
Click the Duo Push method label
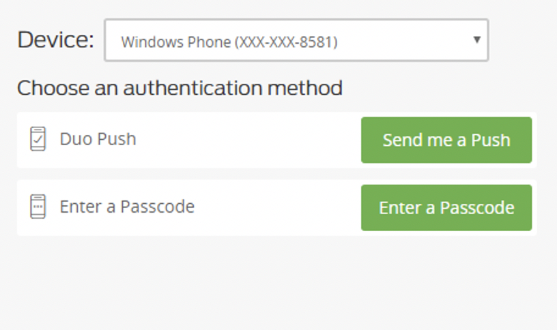click(98, 139)
